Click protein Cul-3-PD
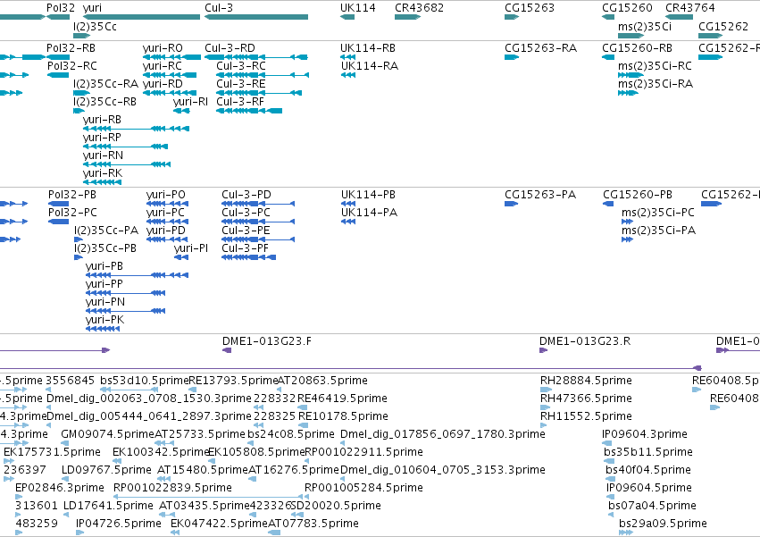760x537 pixels. point(246,195)
